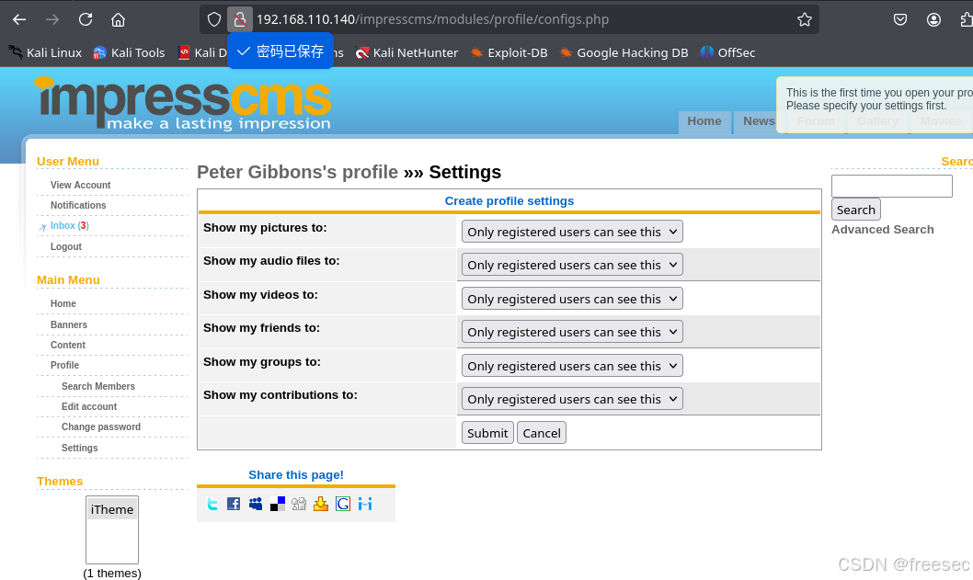Open browser home page icon
This screenshot has height=580, width=973.
[118, 19]
